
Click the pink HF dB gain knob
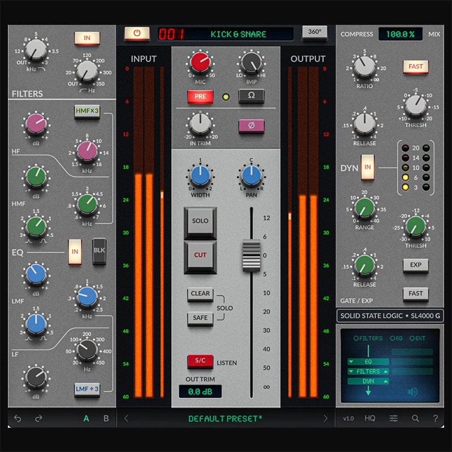36,124
